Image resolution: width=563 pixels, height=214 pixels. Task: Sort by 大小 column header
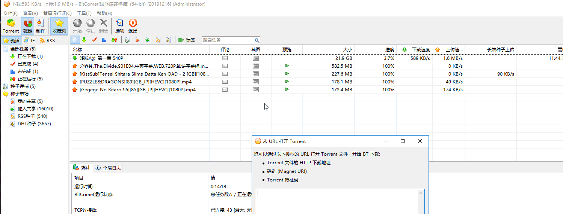[328, 49]
